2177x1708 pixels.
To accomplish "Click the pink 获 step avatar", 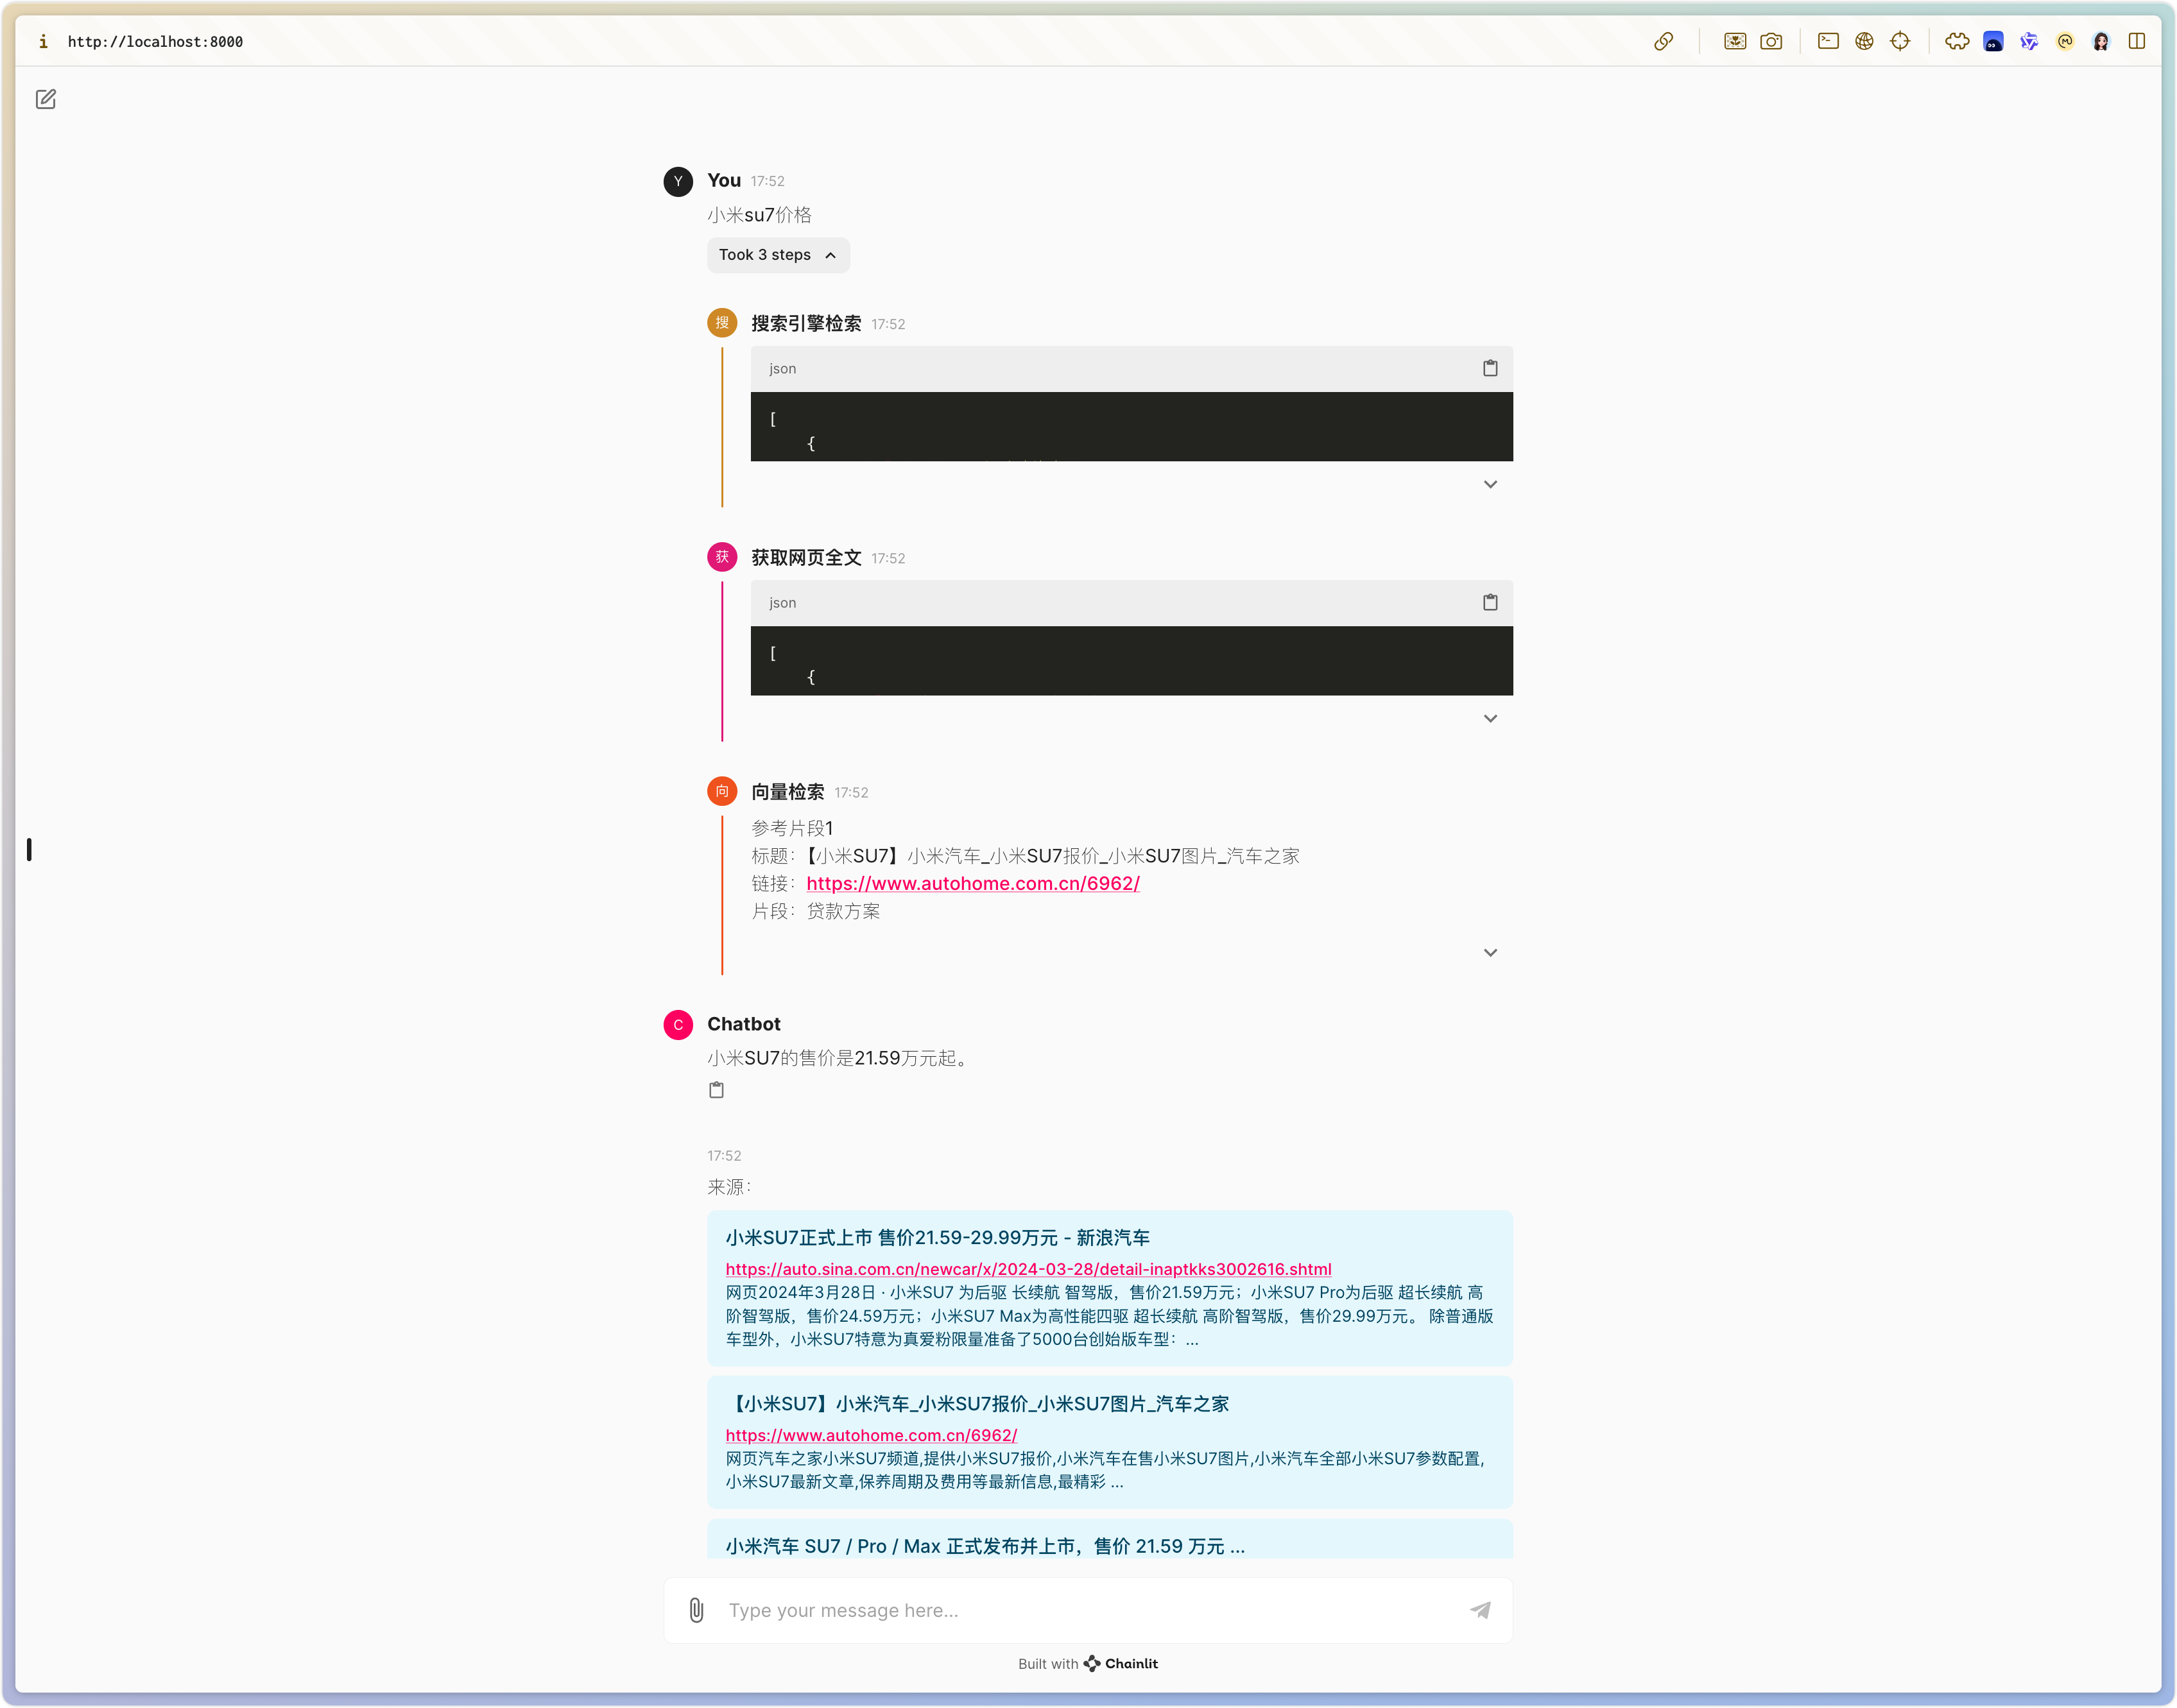I will click(x=722, y=557).
